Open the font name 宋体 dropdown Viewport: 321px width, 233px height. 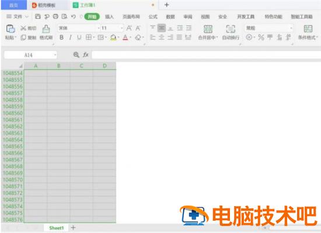click(99, 28)
